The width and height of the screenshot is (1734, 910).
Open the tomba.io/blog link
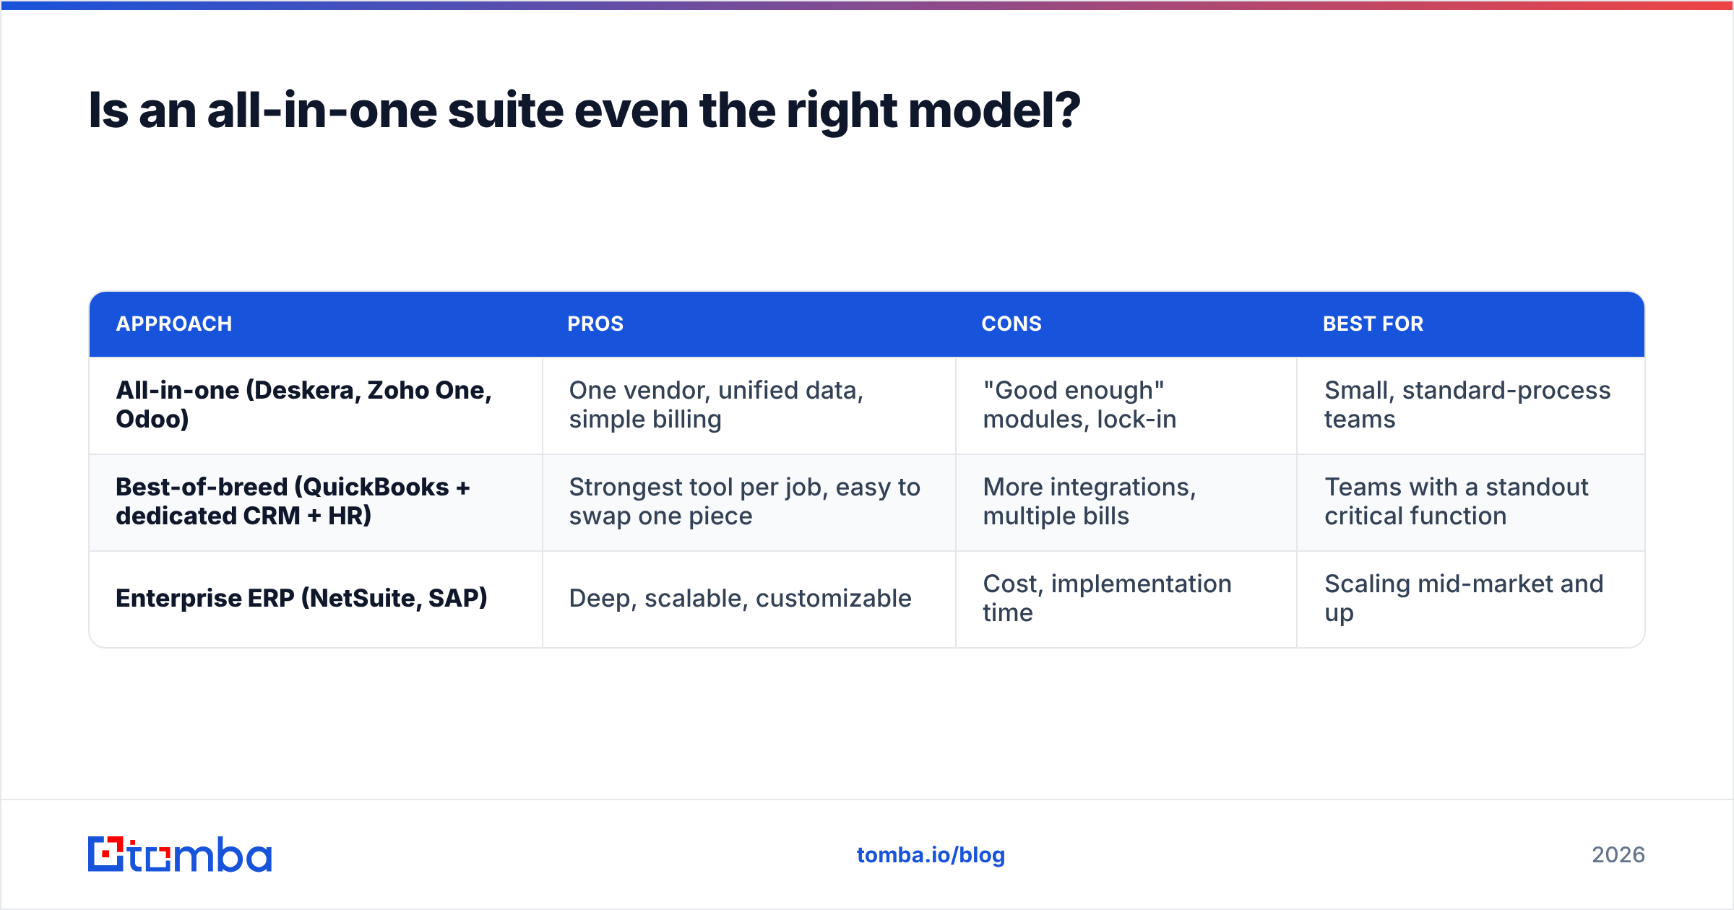(x=931, y=855)
